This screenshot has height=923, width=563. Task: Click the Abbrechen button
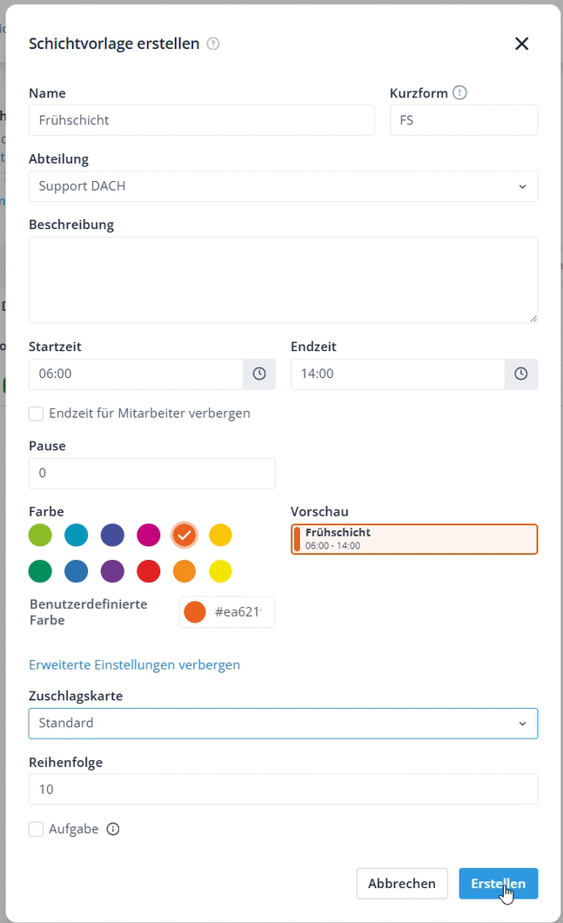tap(402, 883)
